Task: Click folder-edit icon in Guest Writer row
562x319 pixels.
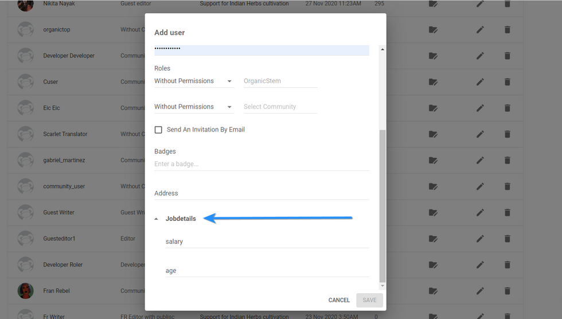Action: (x=433, y=213)
